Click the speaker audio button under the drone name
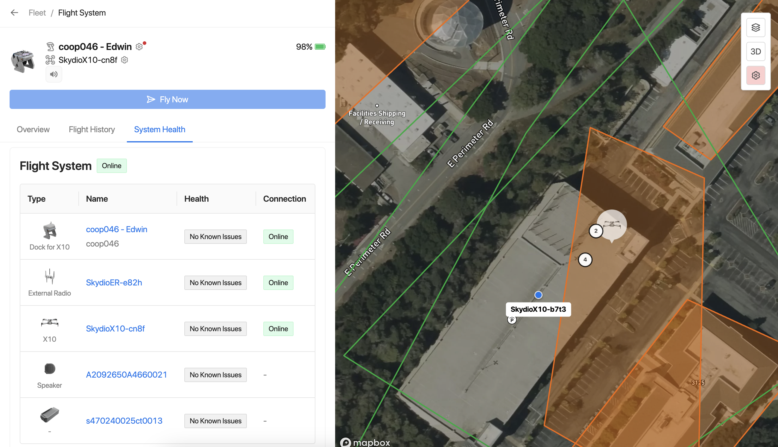The image size is (778, 447). [54, 74]
